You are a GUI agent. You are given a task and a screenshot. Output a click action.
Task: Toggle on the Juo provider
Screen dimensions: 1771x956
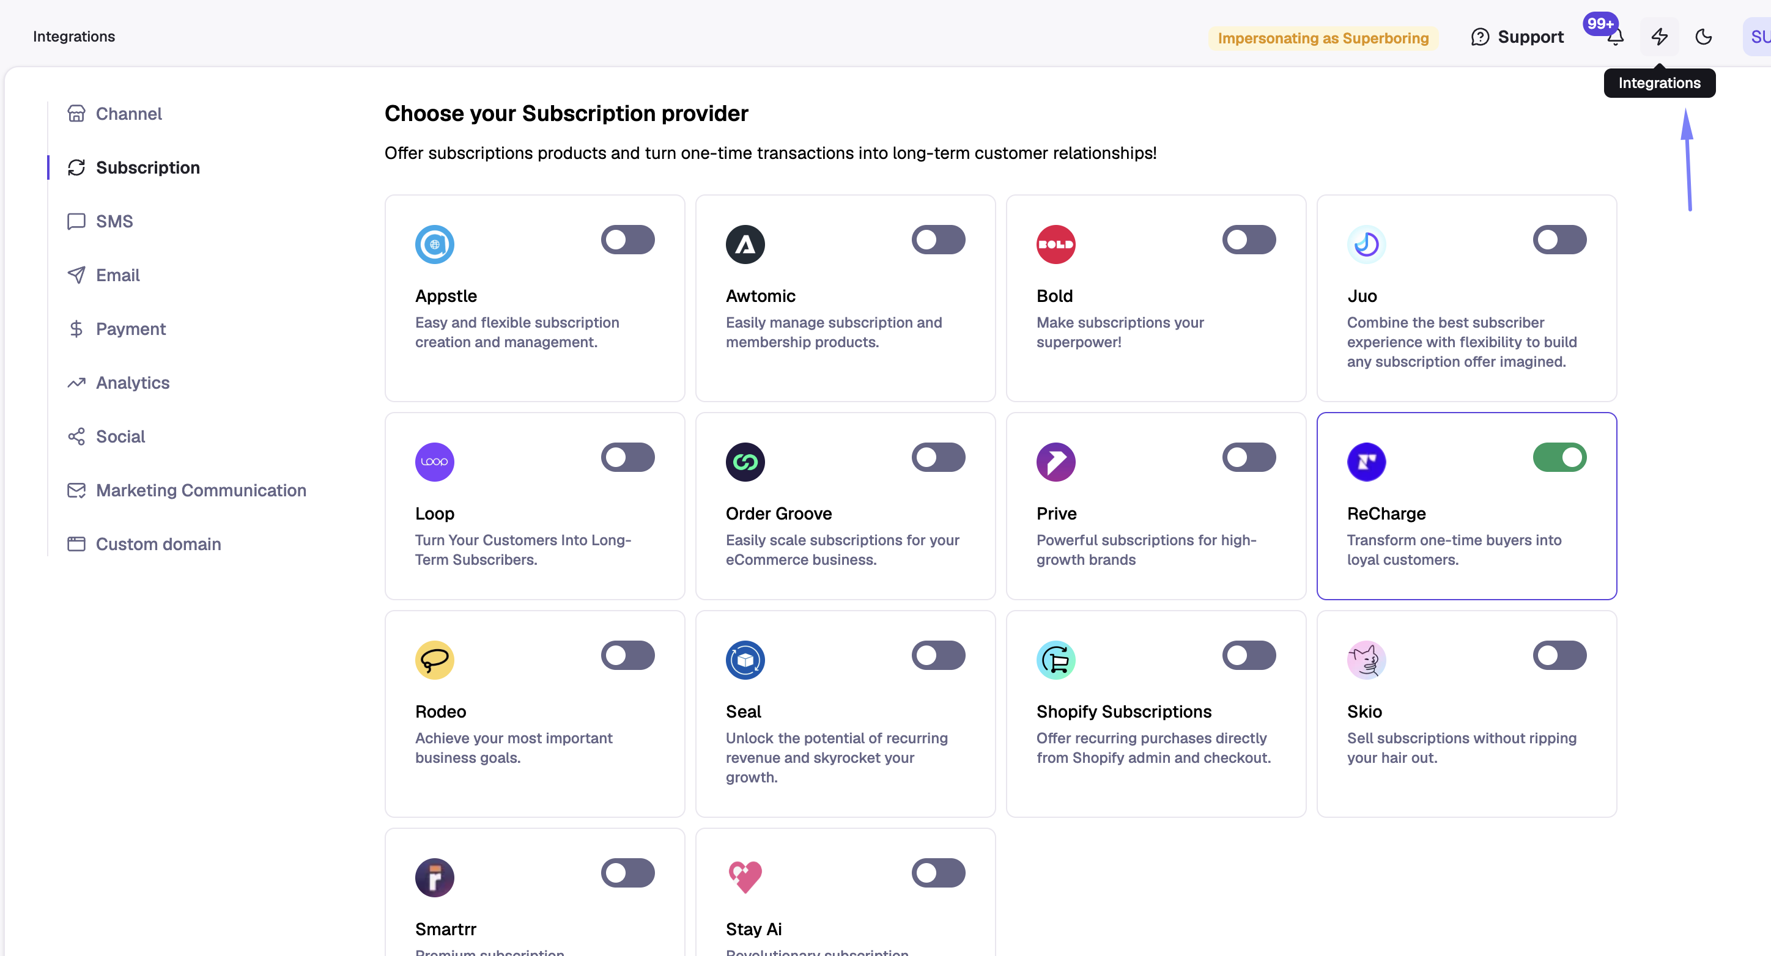click(x=1559, y=239)
